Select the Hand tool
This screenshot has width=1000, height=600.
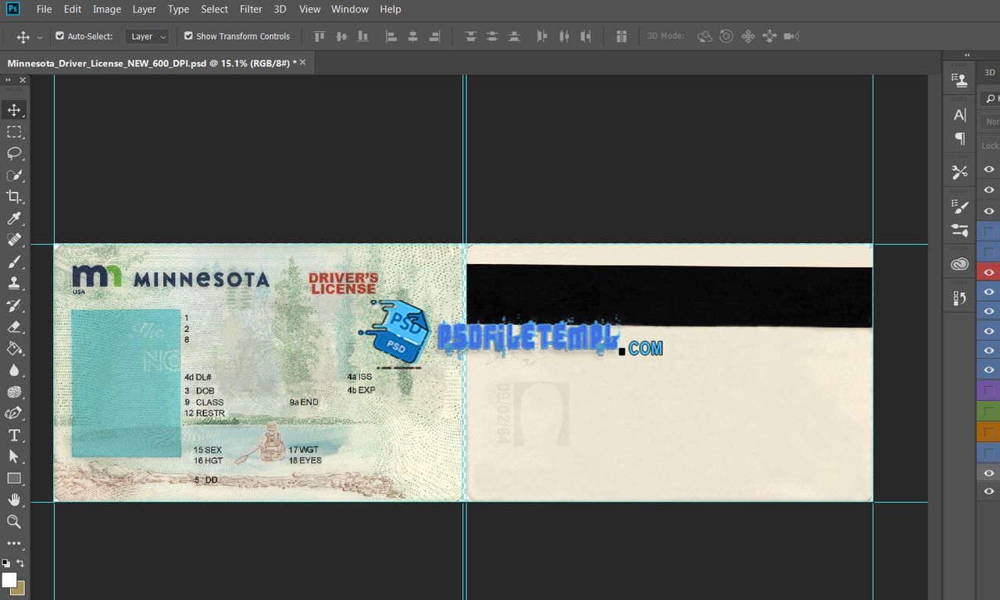(x=14, y=500)
